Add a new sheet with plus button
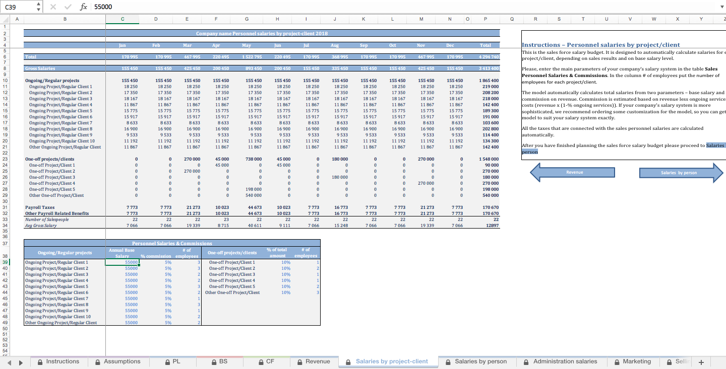 click(701, 362)
